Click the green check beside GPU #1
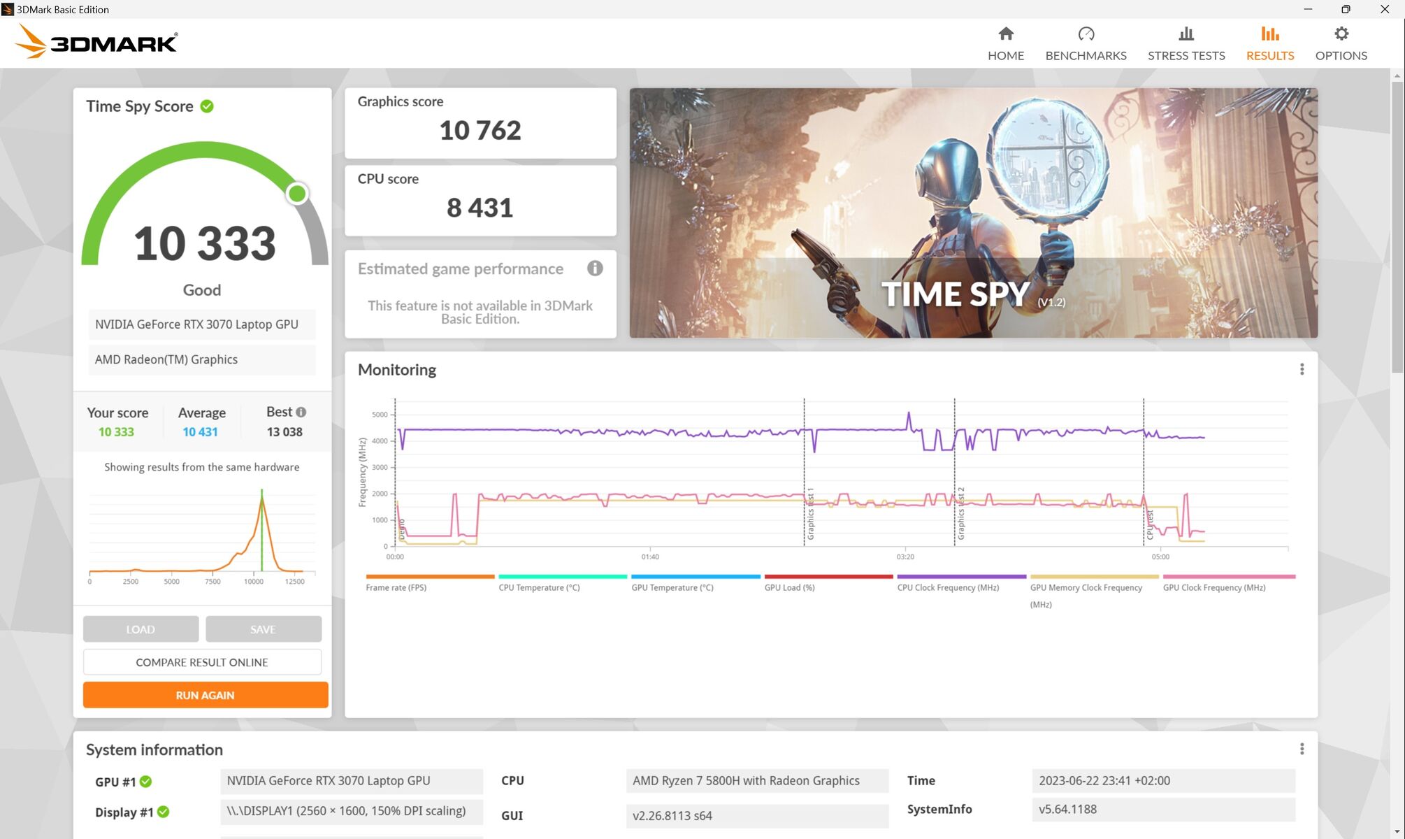This screenshot has width=1405, height=839. 145,782
